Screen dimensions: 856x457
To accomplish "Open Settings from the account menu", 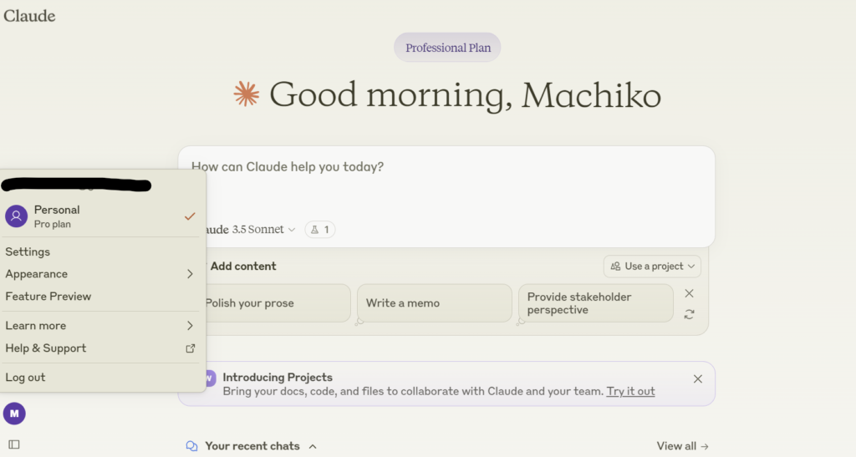I will click(28, 252).
